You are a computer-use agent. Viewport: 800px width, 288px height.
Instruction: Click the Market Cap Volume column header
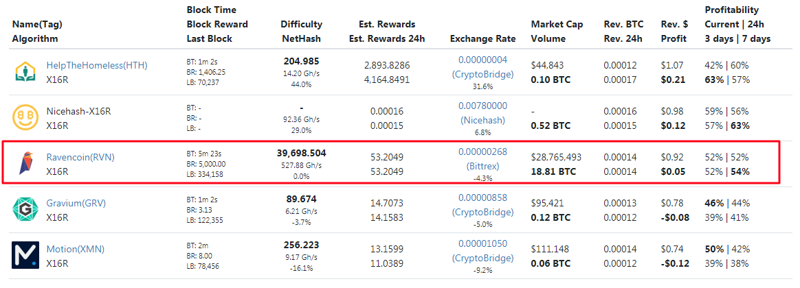click(557, 32)
